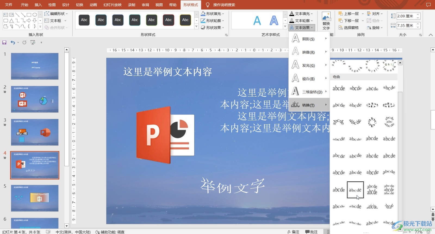Apply the light blue gradient WordArt A style
435x234 pixels.
pos(257,21)
